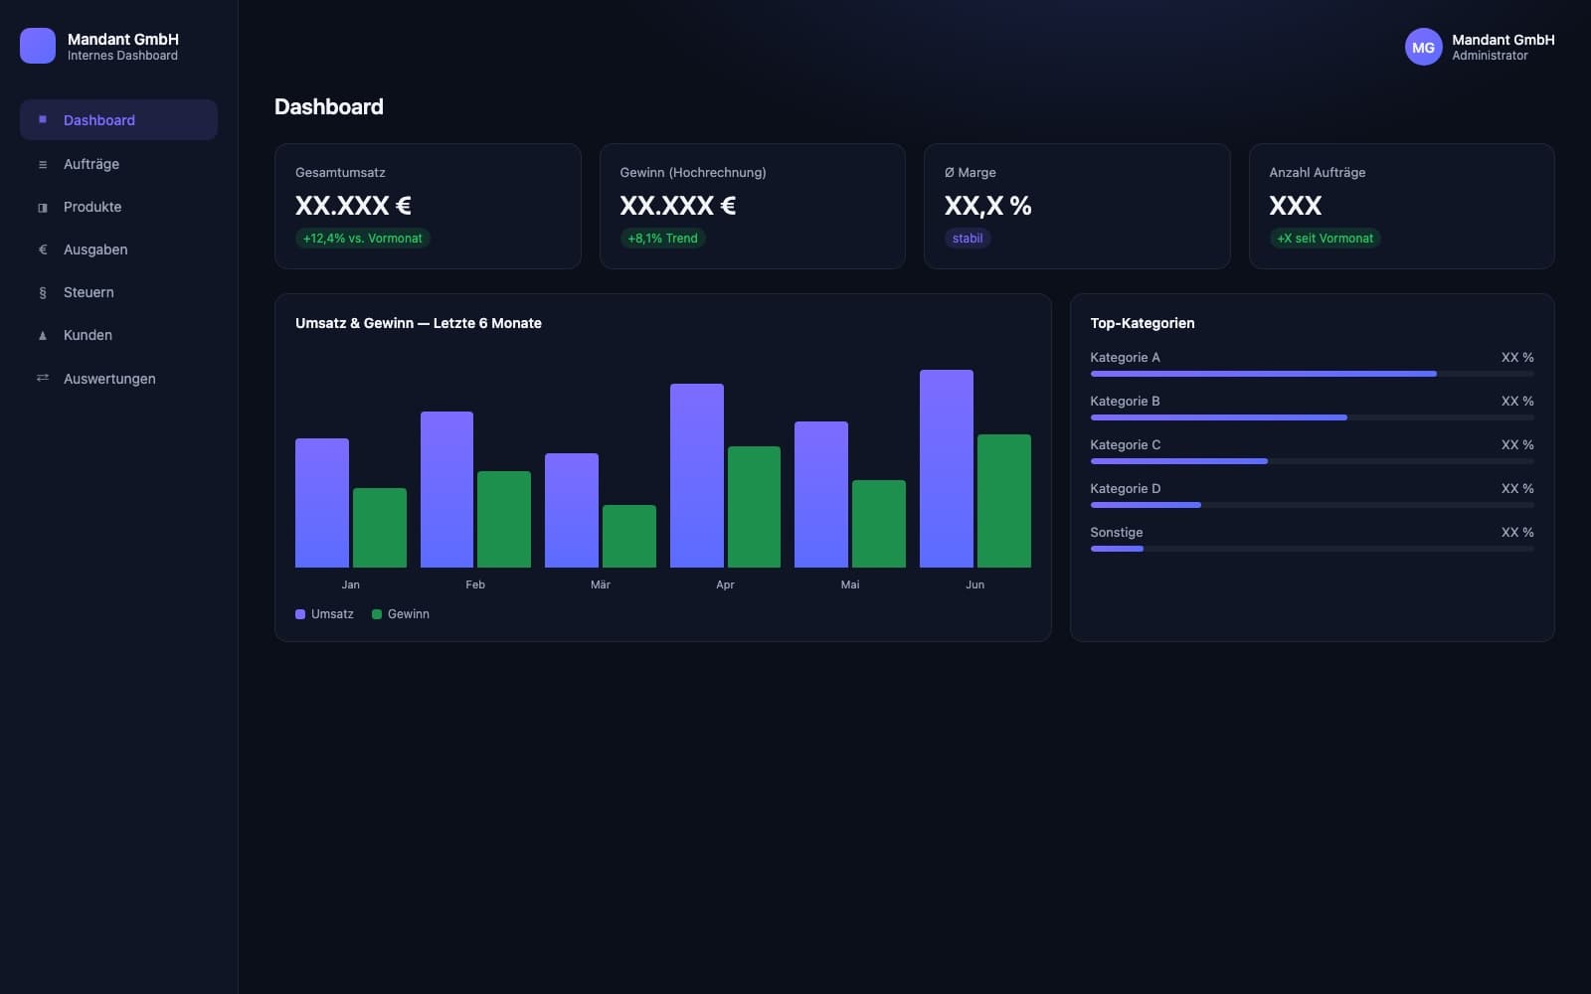Click the Sonstige category label
The width and height of the screenshot is (1591, 994).
click(1116, 532)
